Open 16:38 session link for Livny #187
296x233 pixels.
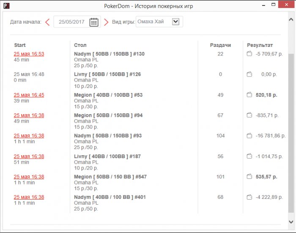click(x=29, y=156)
